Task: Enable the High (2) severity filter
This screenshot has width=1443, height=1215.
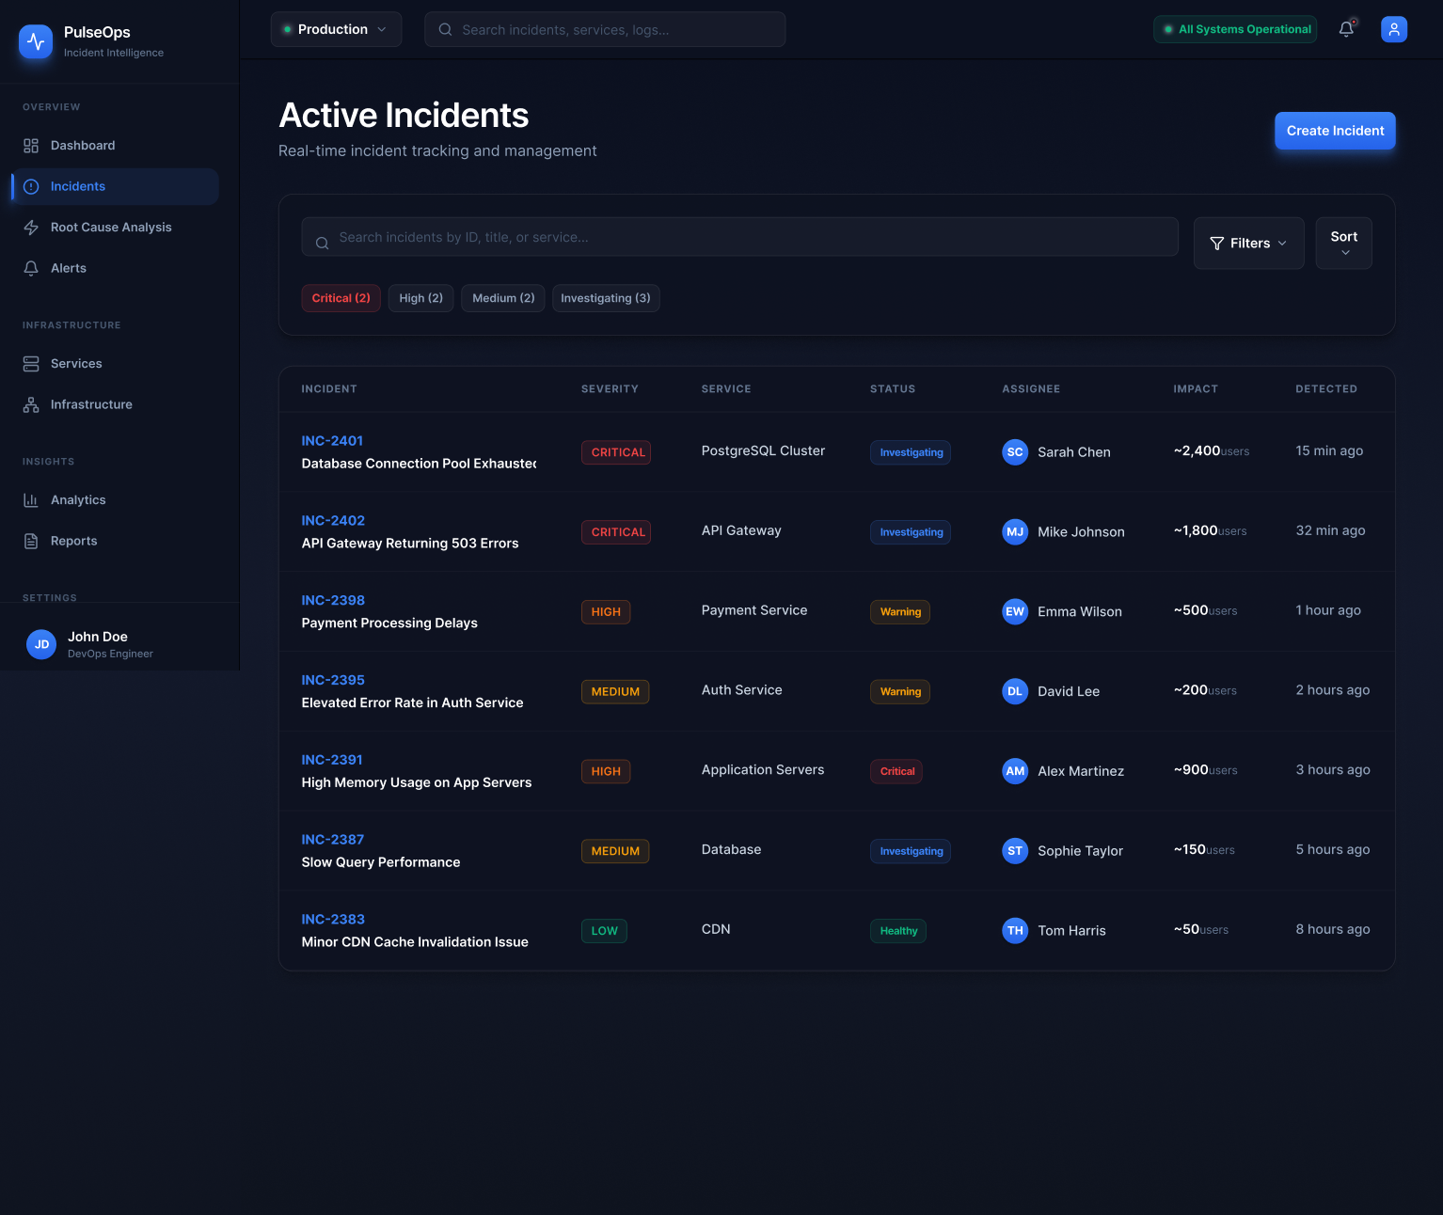Action: tap(420, 298)
